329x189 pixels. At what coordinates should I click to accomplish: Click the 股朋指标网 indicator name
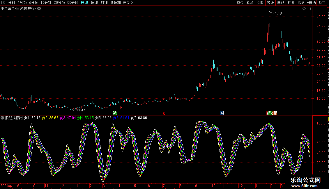[14, 118]
